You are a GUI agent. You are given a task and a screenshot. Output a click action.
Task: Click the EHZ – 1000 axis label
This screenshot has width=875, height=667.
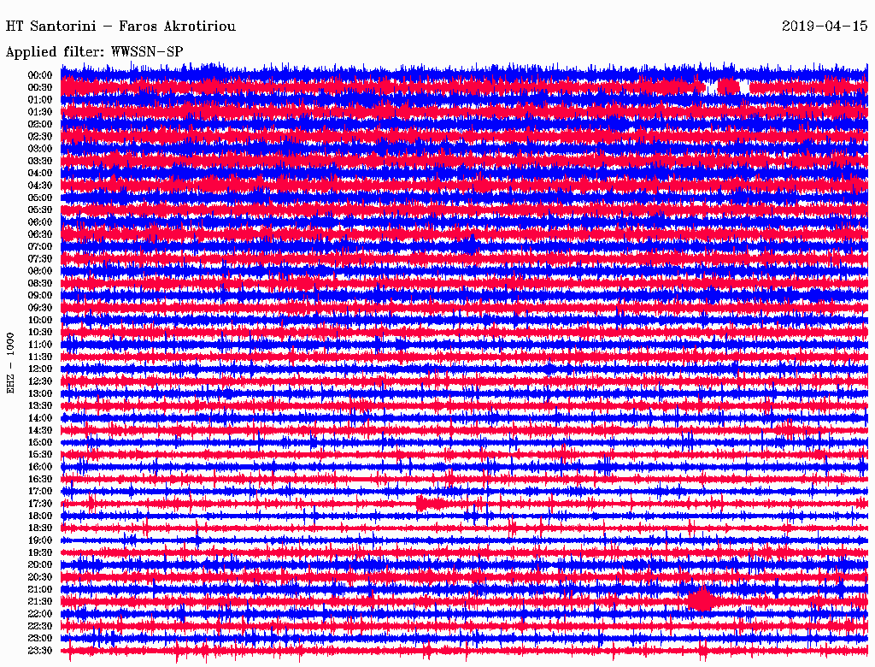tap(10, 363)
